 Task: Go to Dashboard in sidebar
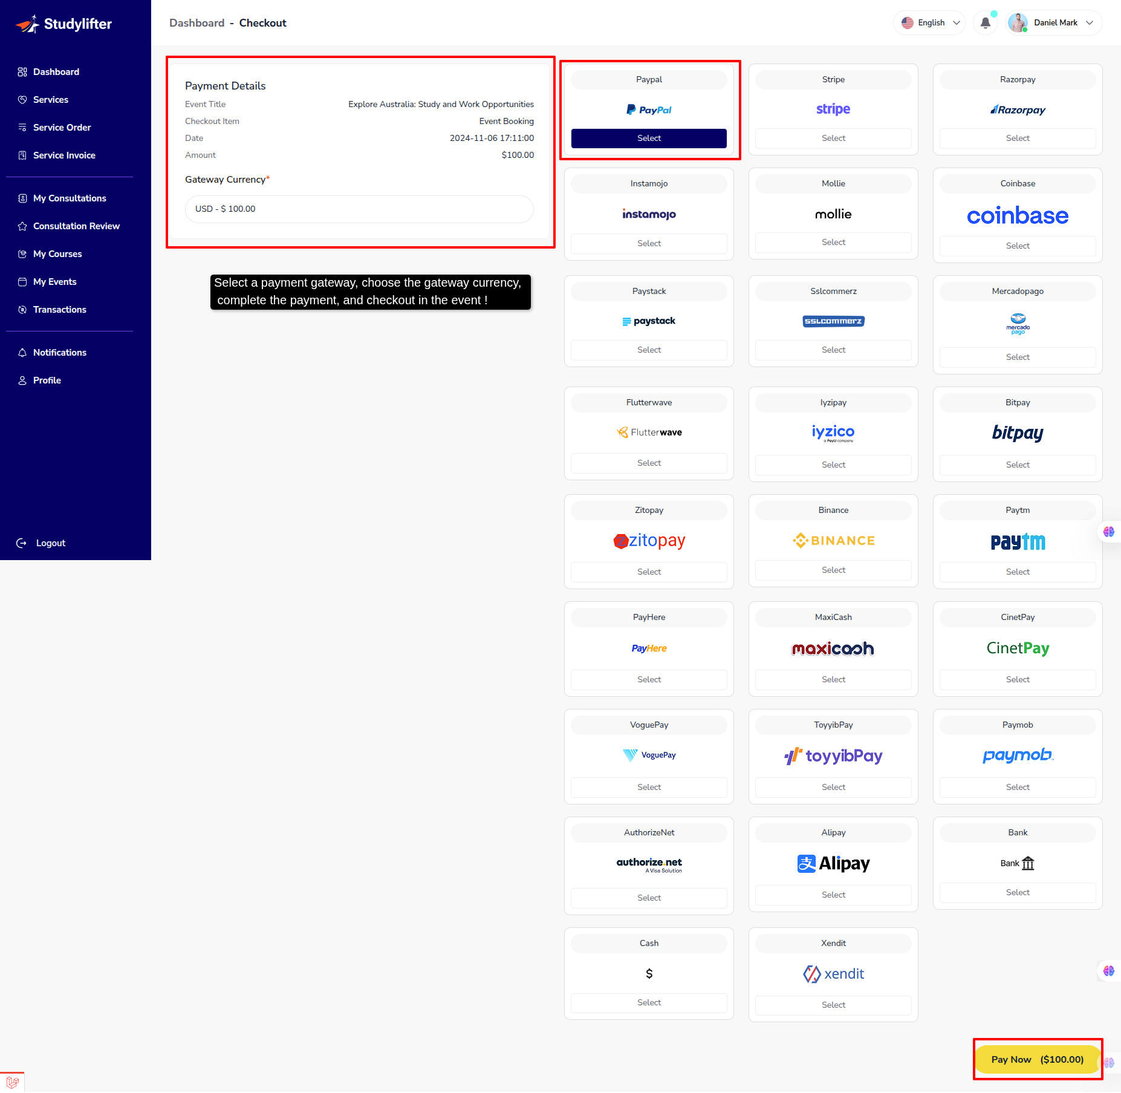click(x=56, y=72)
